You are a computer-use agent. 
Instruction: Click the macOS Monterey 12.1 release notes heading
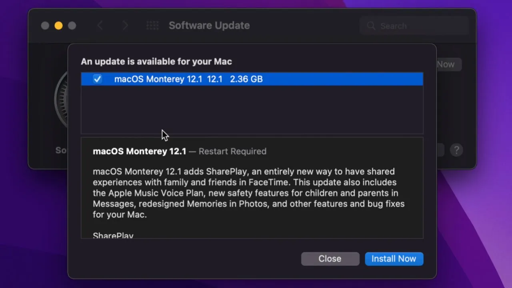tap(139, 151)
